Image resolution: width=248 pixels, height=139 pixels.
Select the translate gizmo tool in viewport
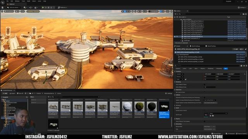125,11
